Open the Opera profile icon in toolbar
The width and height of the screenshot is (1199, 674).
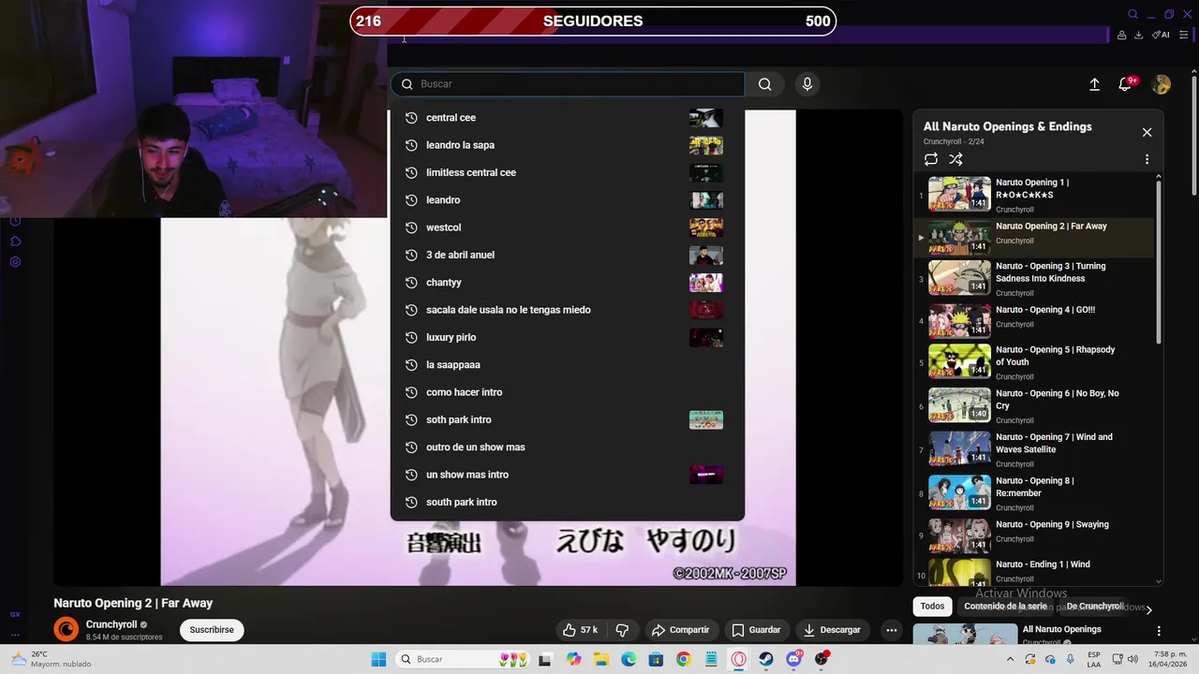tap(1121, 35)
